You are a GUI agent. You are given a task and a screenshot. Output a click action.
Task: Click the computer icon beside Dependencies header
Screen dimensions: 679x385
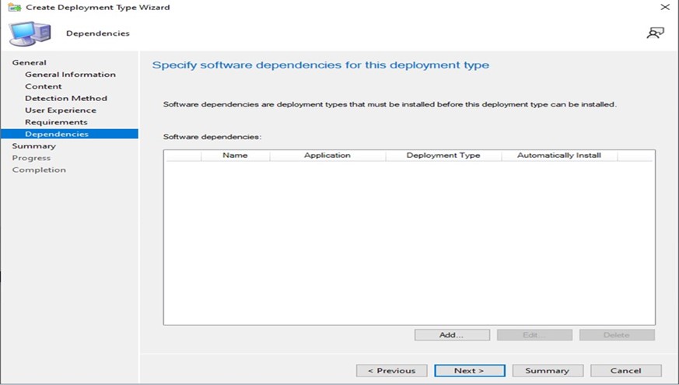pyautogui.click(x=30, y=33)
